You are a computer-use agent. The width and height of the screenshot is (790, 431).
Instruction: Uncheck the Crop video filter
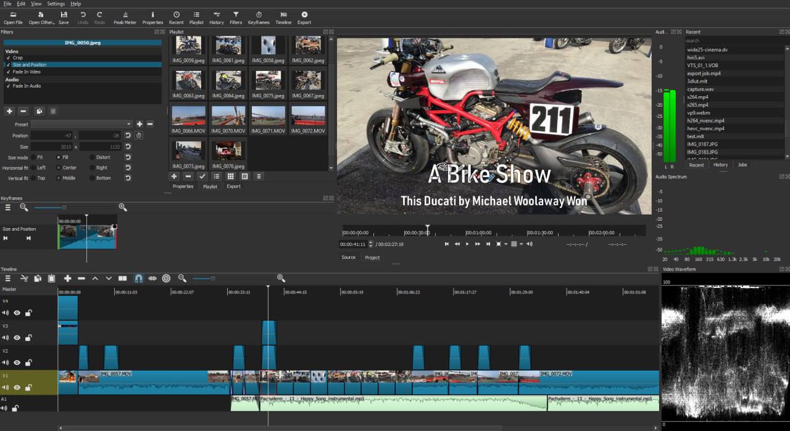click(9, 58)
